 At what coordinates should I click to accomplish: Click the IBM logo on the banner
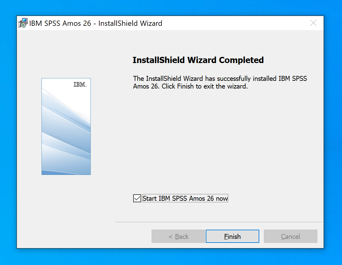tap(80, 85)
